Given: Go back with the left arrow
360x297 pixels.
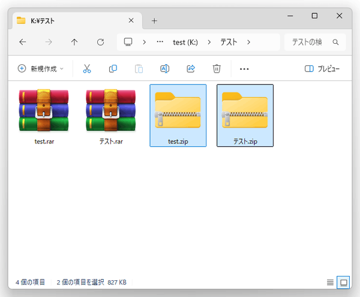Looking at the screenshot, I should coord(23,42).
